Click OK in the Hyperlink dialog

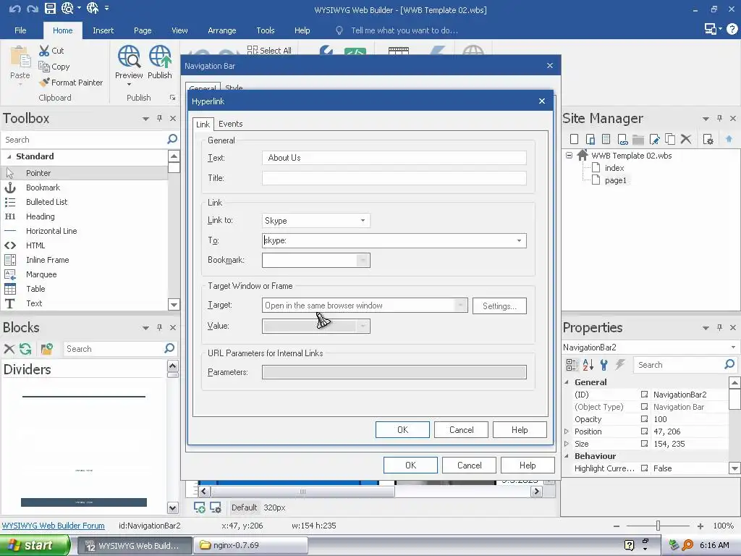coord(402,430)
